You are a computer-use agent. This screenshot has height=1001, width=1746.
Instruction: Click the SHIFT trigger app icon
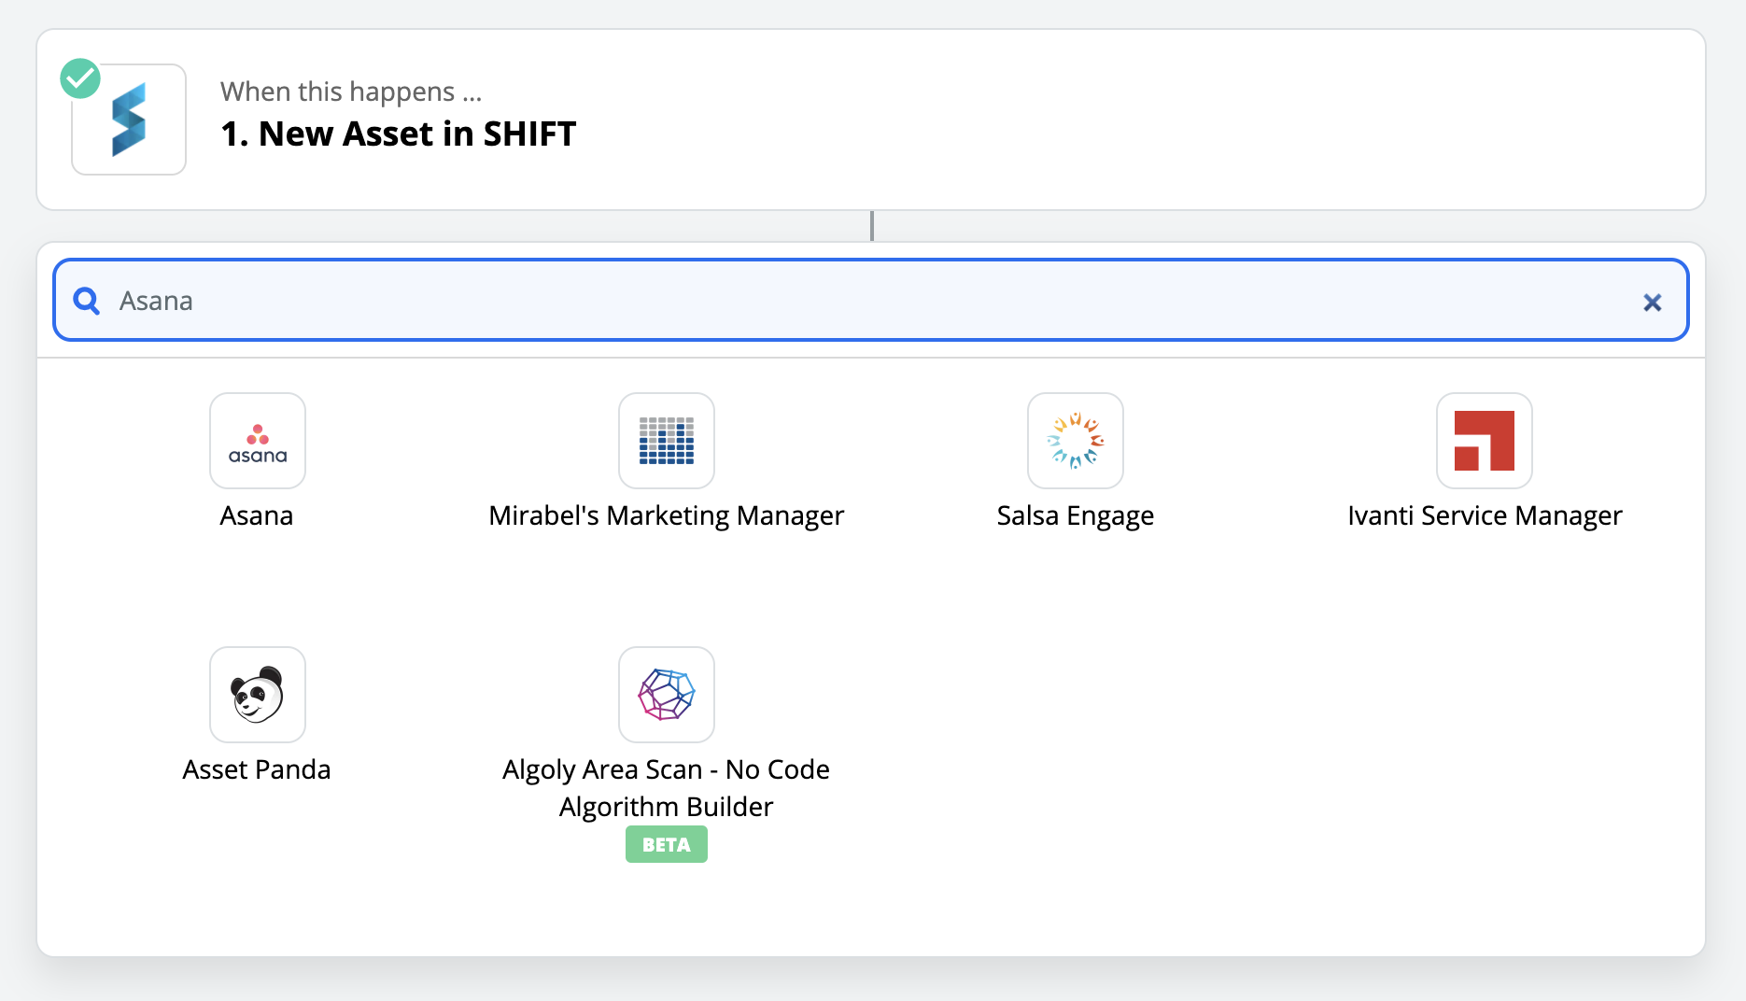(x=129, y=120)
